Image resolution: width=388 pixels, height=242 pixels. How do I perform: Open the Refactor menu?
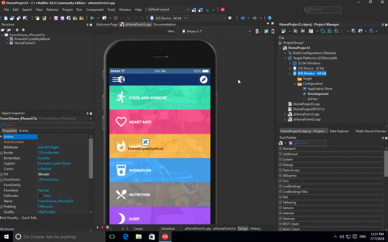pyautogui.click(x=52, y=10)
